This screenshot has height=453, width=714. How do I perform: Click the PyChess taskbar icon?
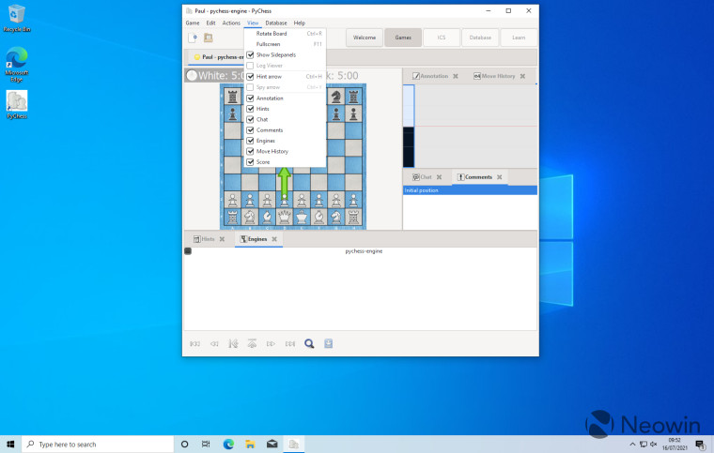294,444
